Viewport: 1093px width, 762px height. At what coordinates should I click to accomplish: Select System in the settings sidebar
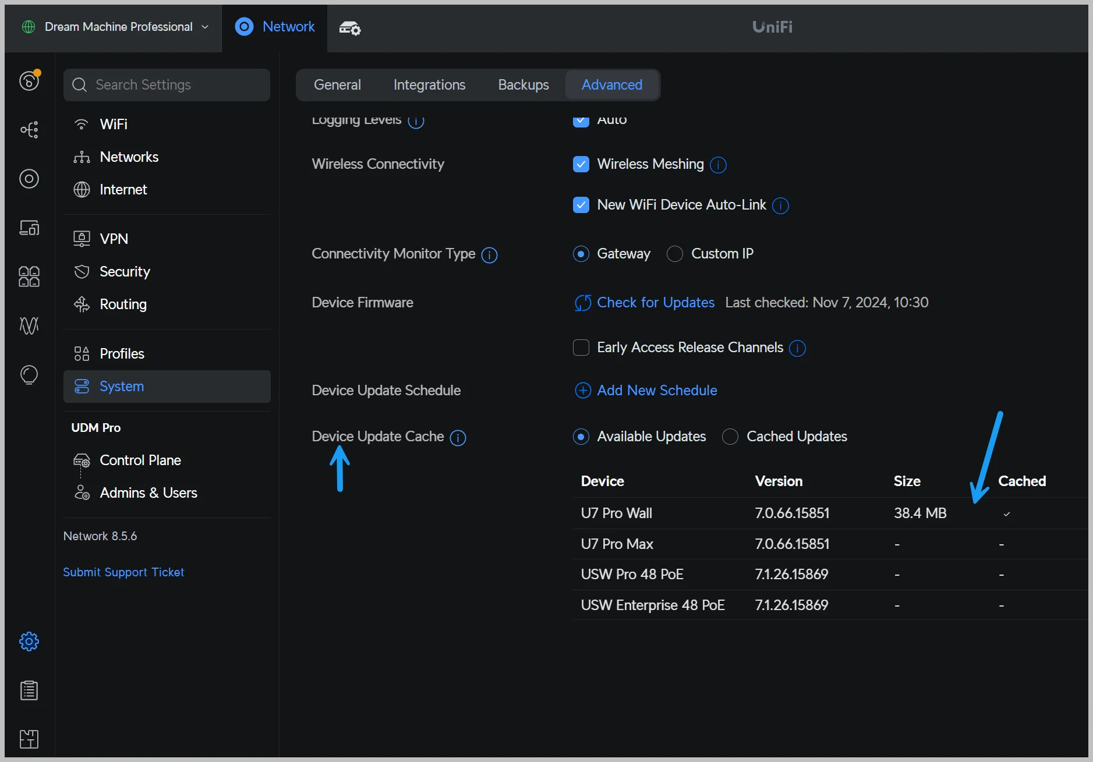(x=167, y=387)
